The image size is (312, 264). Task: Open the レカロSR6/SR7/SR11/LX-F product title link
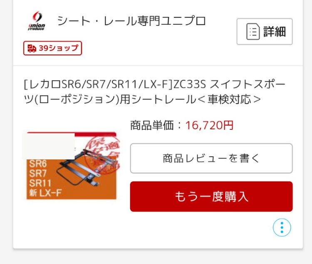pyautogui.click(x=154, y=92)
